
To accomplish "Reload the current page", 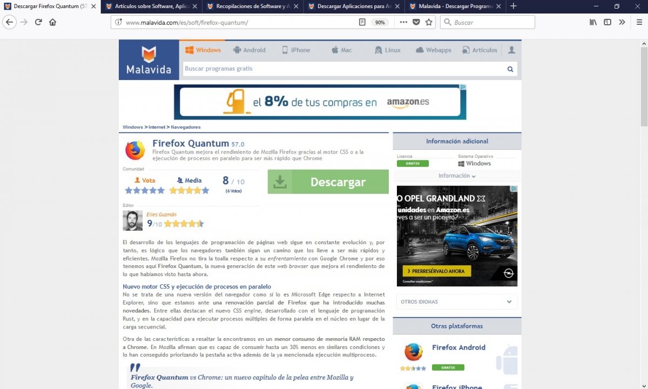I will click(38, 22).
